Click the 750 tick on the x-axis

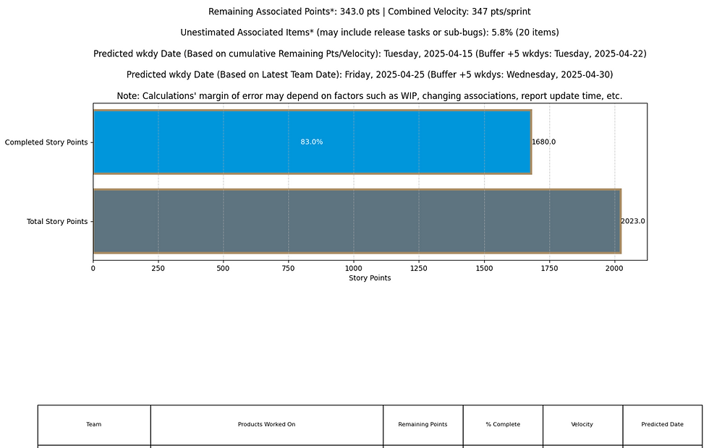pos(289,268)
